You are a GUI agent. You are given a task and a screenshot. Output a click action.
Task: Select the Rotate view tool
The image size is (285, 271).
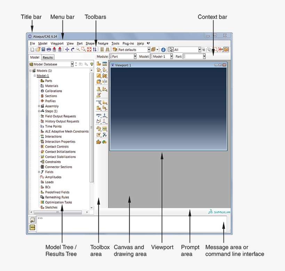click(73, 49)
